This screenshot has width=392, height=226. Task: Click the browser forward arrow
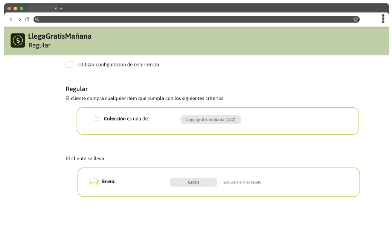[x=20, y=19]
